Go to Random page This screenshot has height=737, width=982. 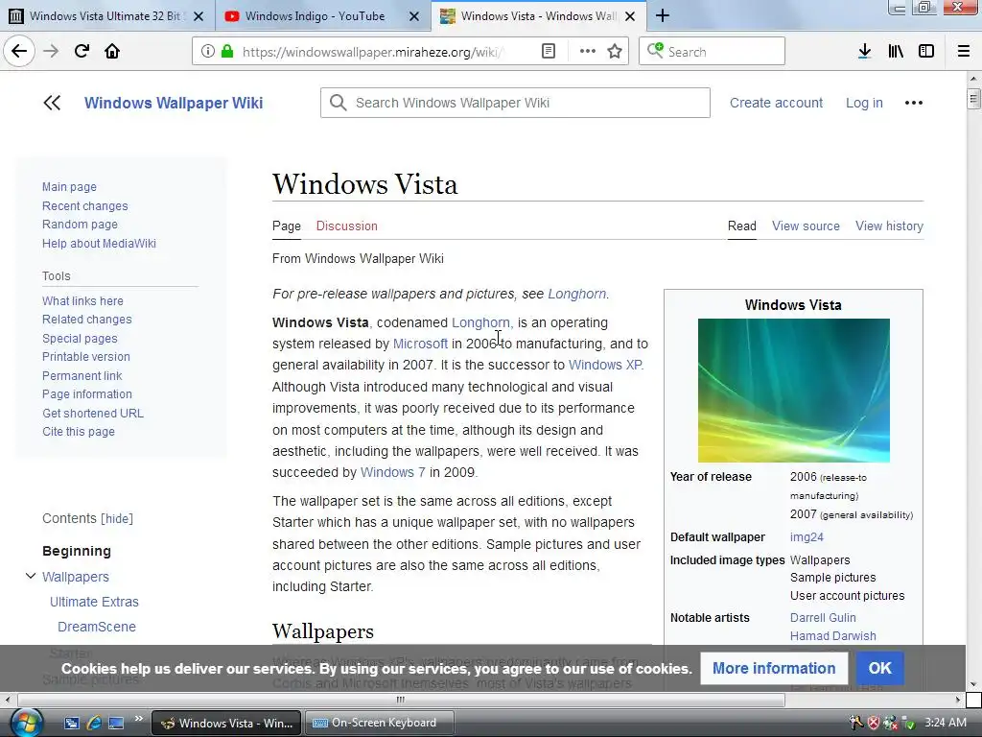click(80, 224)
